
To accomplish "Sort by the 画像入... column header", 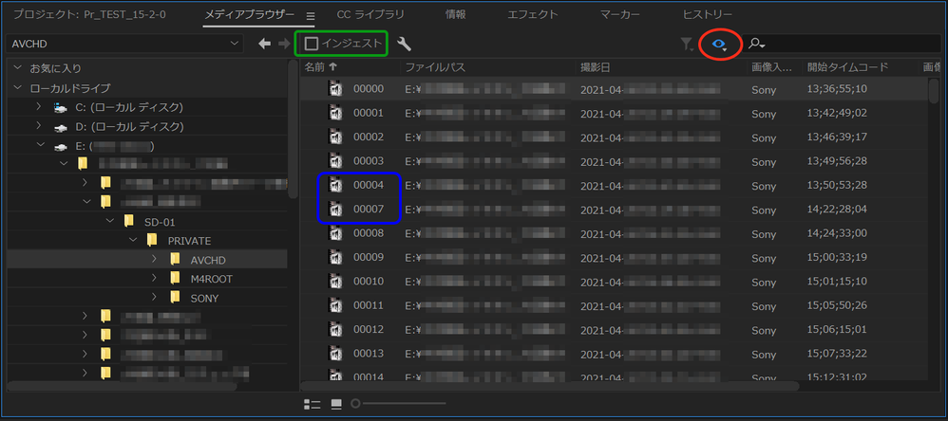I will 773,67.
